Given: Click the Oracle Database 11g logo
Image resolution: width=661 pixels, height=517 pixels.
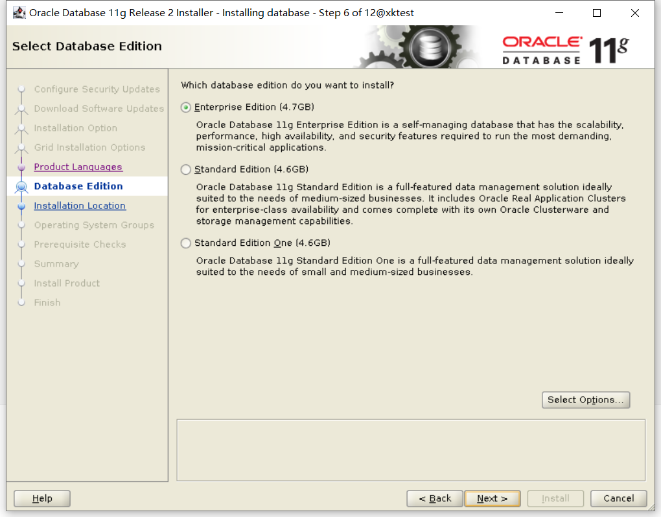Looking at the screenshot, I should point(565,50).
